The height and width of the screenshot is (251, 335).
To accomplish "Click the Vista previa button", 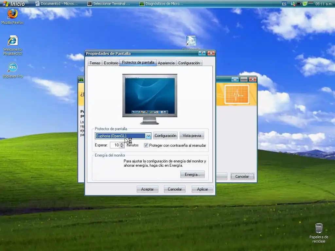I will tap(192, 136).
